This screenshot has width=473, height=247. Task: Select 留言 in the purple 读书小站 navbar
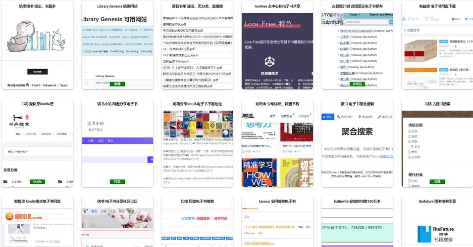(110, 141)
